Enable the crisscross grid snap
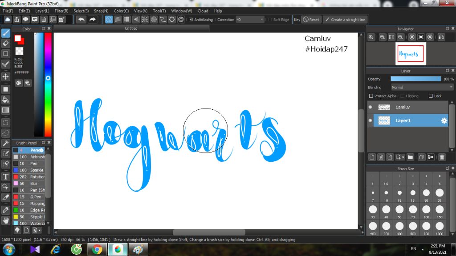 click(127, 20)
